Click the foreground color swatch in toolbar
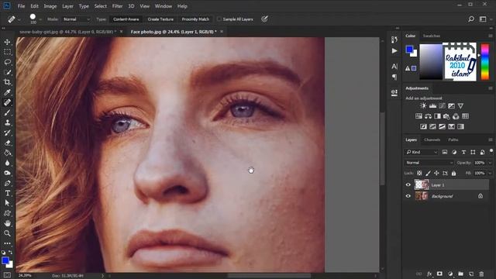The image size is (496, 279). (5, 260)
